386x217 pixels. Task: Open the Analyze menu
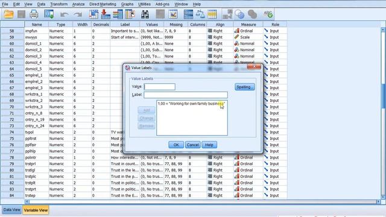(x=78, y=4)
